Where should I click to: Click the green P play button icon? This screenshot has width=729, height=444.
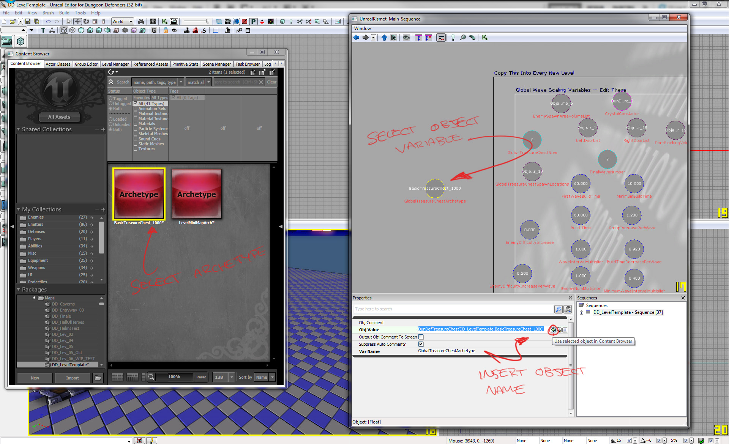point(253,22)
